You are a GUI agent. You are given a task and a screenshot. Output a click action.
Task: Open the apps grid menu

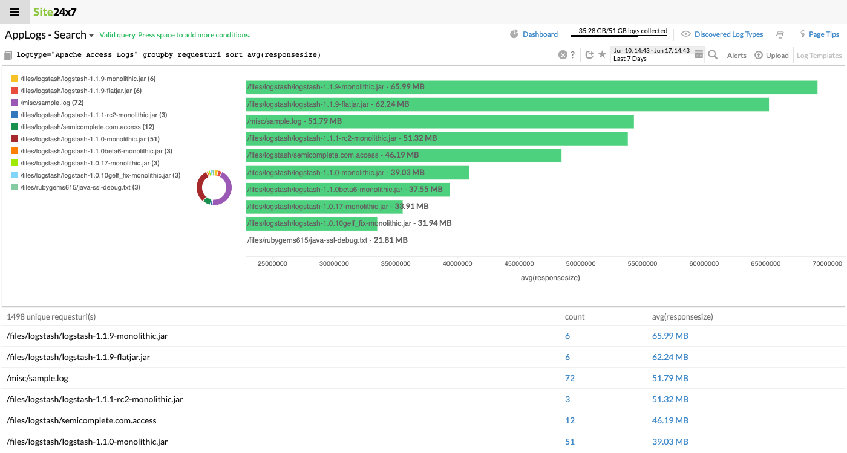[x=15, y=12]
